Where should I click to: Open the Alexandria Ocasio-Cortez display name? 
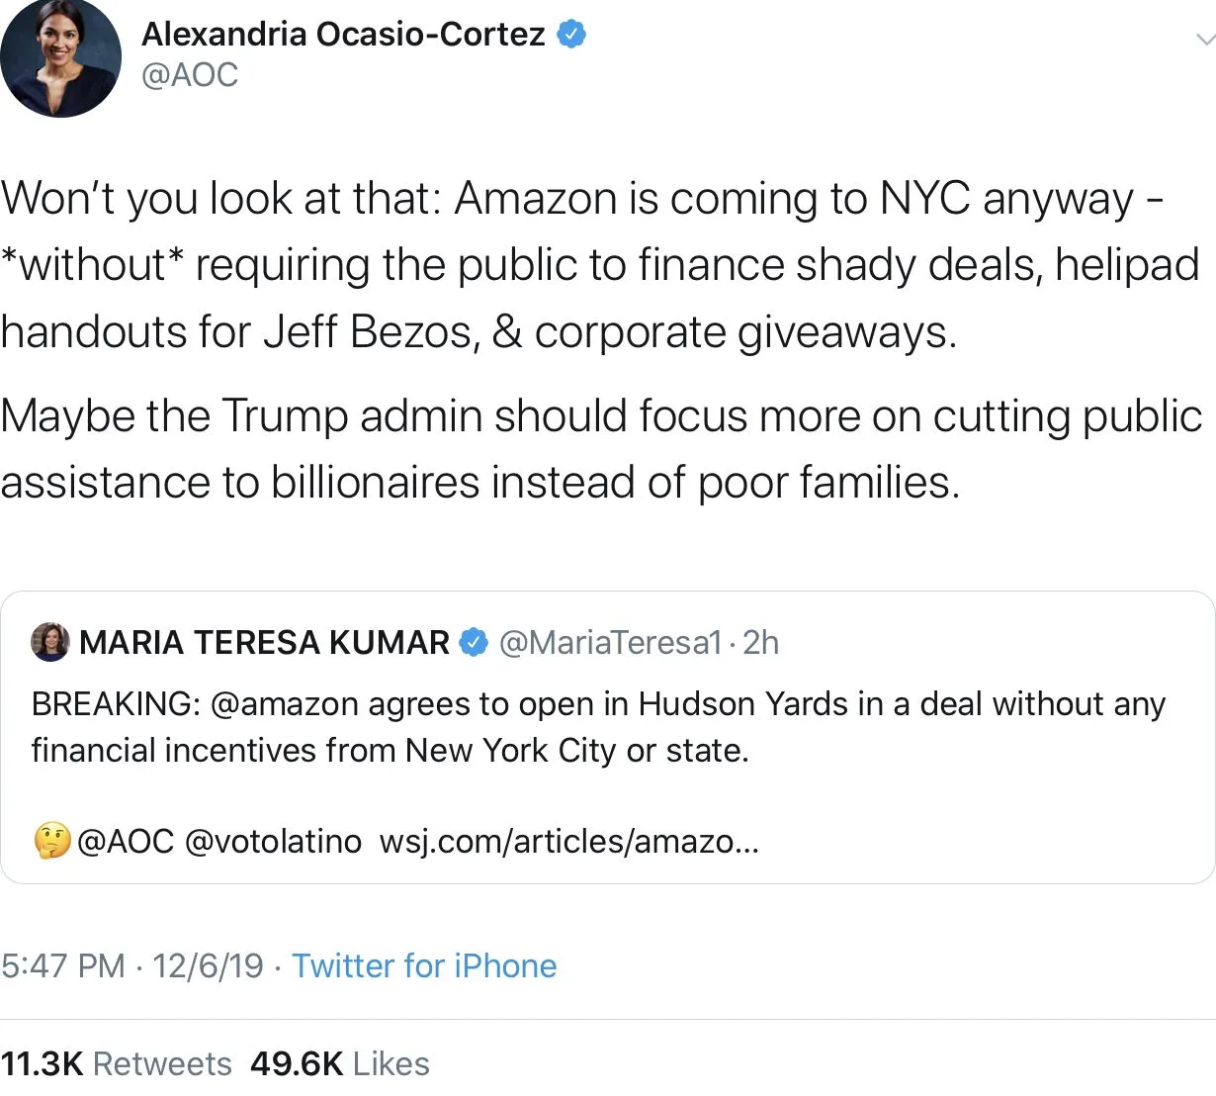click(342, 35)
